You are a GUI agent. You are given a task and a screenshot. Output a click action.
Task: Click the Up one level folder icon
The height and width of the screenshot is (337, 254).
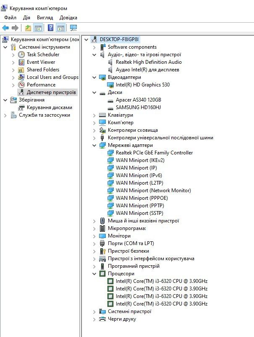click(x=28, y=28)
